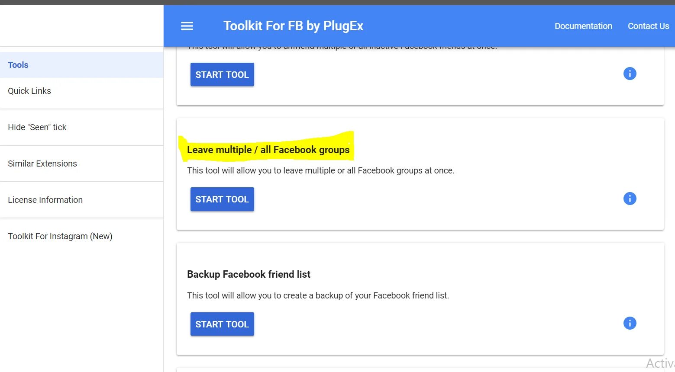Click info icon for the unfriend inactive friends tool
The height and width of the screenshot is (372, 675).
(630, 74)
